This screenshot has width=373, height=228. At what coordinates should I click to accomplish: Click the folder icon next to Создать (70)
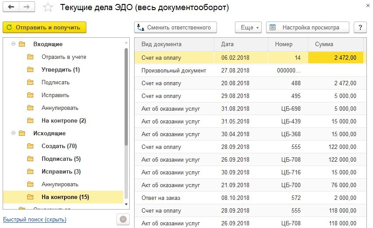tap(30, 146)
